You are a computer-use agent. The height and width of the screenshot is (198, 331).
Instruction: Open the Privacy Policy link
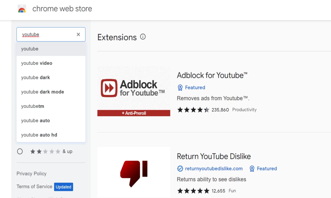pos(31,174)
